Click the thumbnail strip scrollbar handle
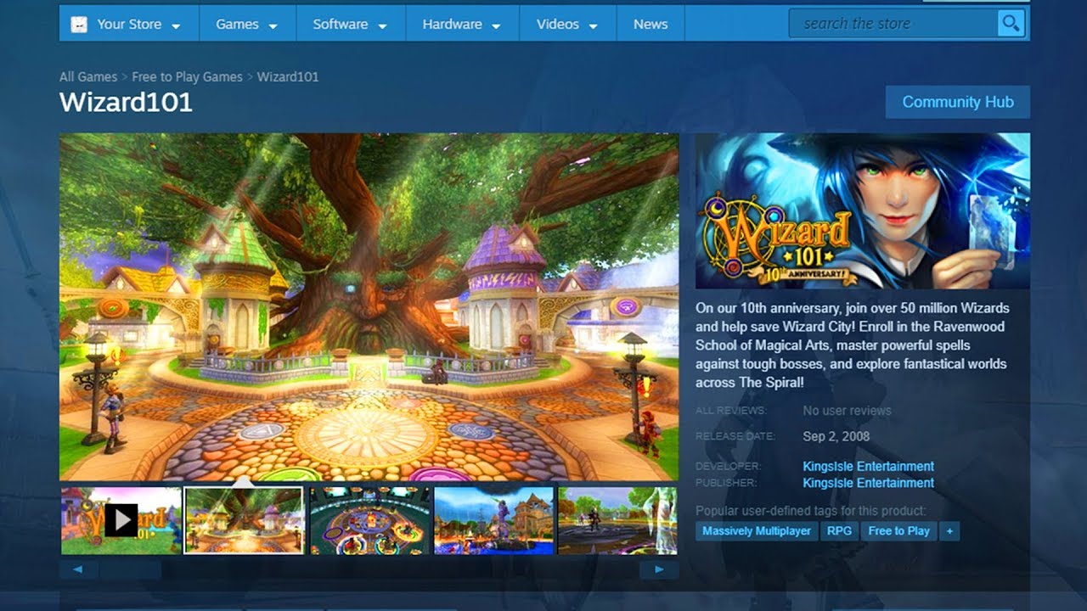 [x=130, y=569]
